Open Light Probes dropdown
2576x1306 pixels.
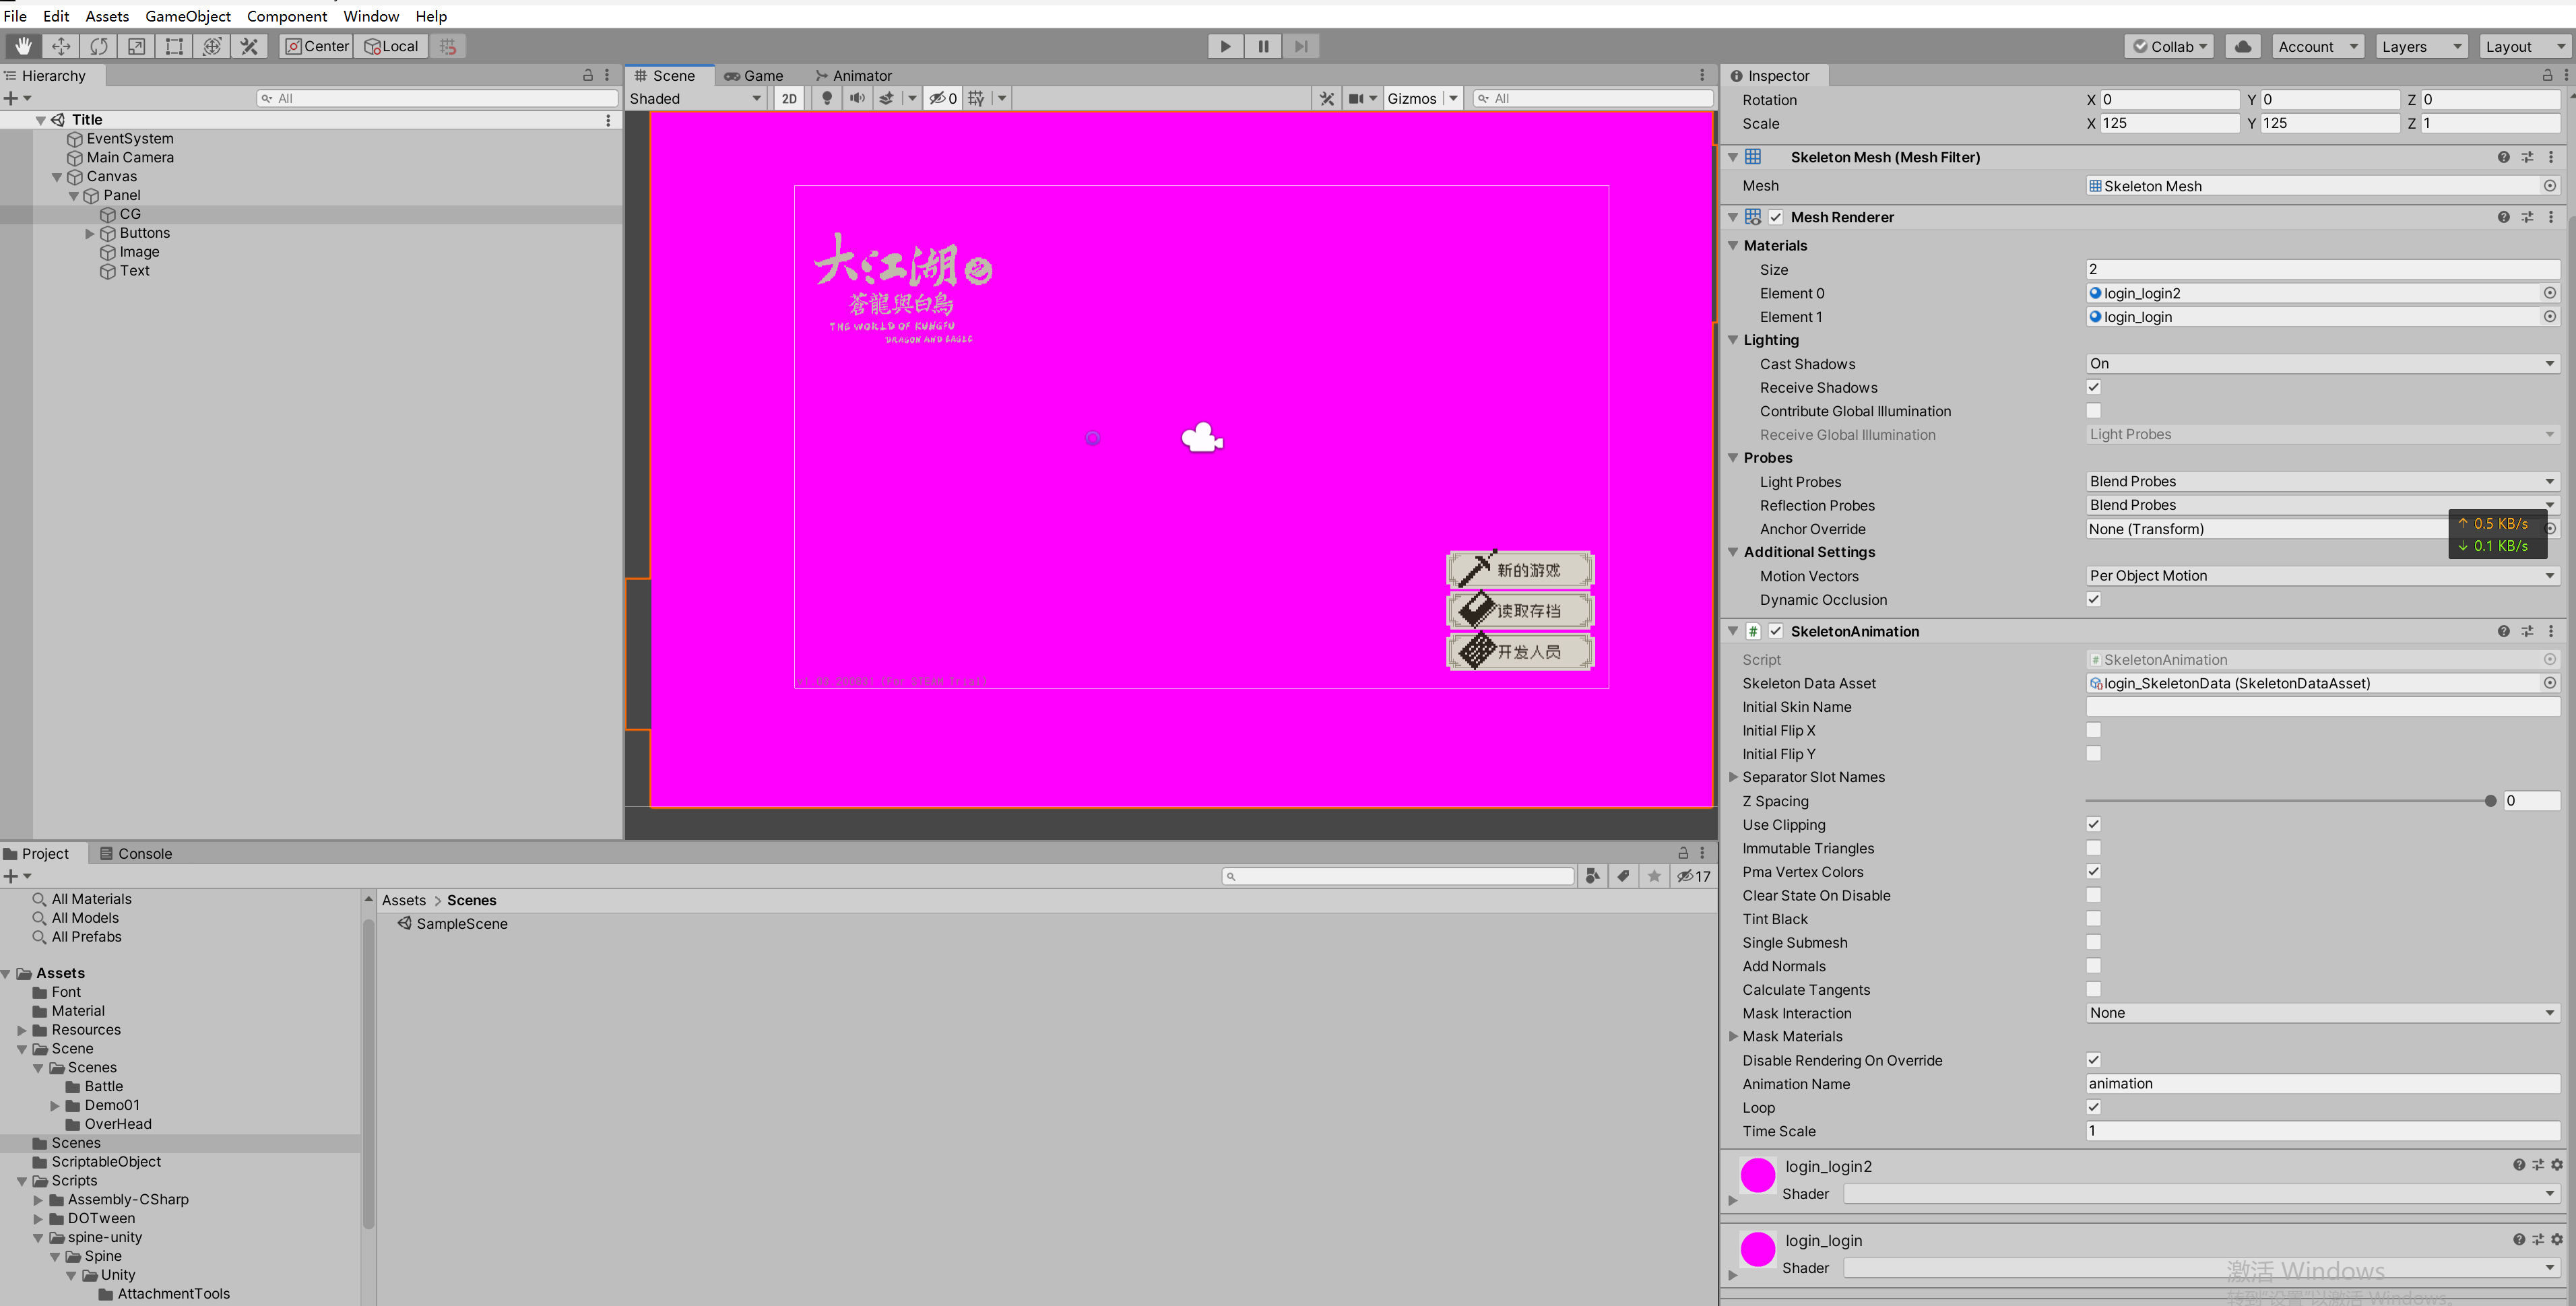pos(2322,481)
